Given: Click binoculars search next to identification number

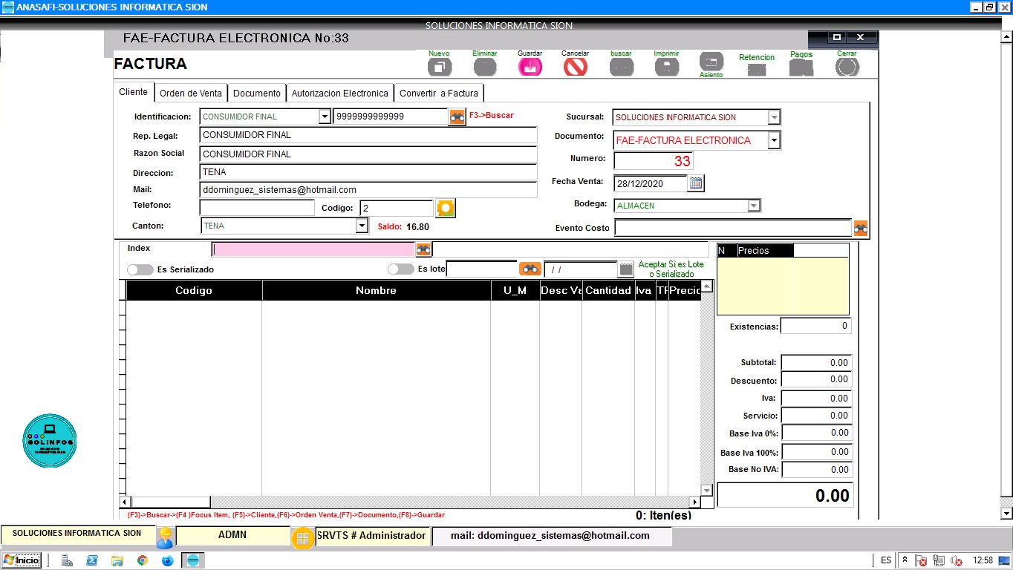Looking at the screenshot, I should 457,117.
